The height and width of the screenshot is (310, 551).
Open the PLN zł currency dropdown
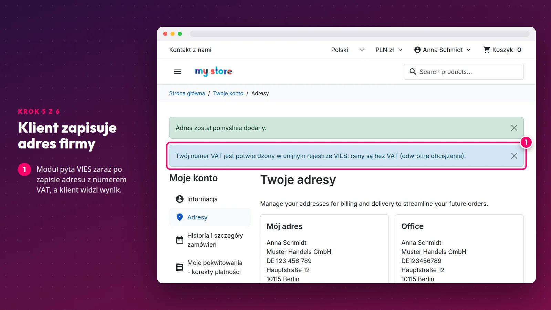click(389, 50)
